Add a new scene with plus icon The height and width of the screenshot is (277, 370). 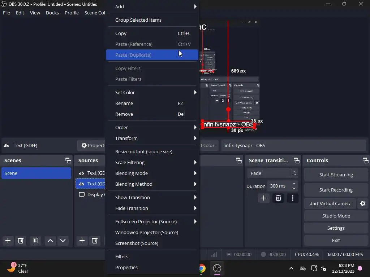click(x=8, y=241)
